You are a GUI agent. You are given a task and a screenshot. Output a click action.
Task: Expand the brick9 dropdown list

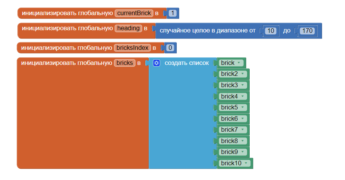(x=242, y=152)
